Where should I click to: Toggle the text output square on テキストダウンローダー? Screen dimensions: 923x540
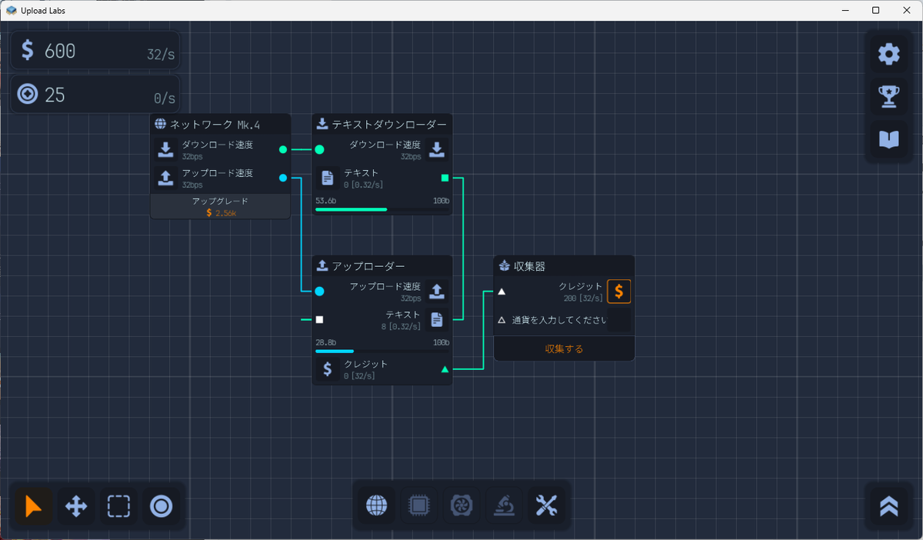tap(445, 177)
